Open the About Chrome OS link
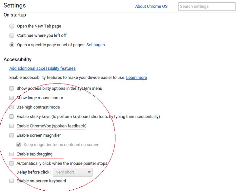Image resolution: width=241 pixels, height=191 pixels. pyautogui.click(x=151, y=7)
